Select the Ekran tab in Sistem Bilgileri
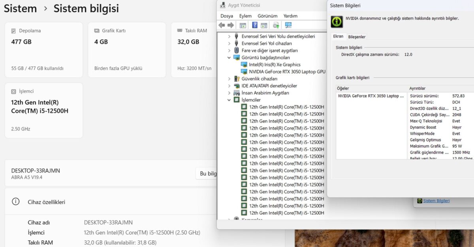This screenshot has width=474, height=247. point(338,36)
